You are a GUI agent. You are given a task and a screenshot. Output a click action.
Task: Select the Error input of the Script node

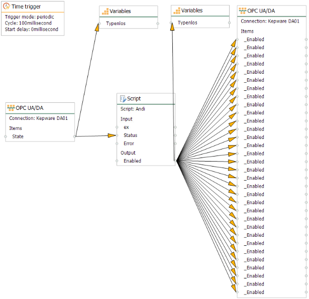tap(129, 143)
